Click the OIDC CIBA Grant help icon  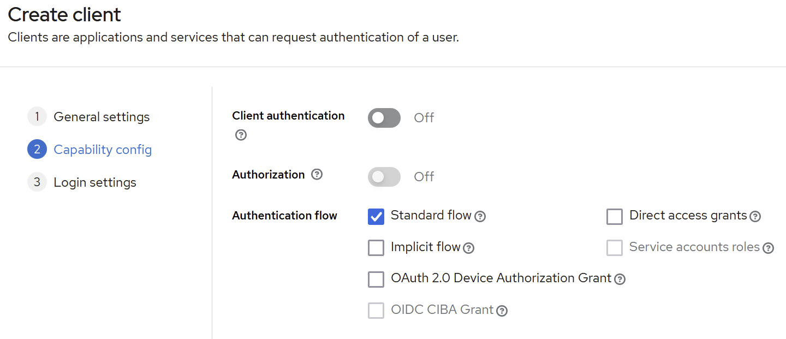(x=502, y=311)
